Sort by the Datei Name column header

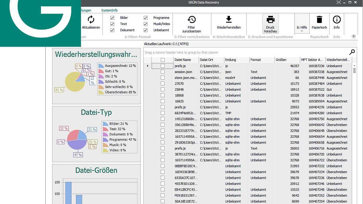pyautogui.click(x=186, y=60)
